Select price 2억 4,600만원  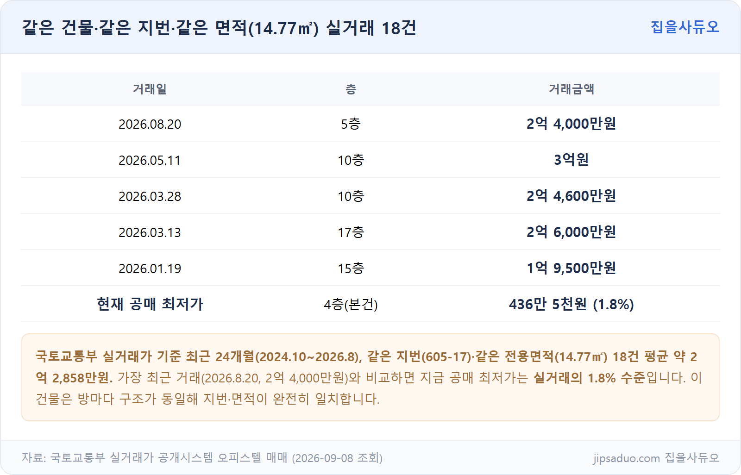pos(571,196)
